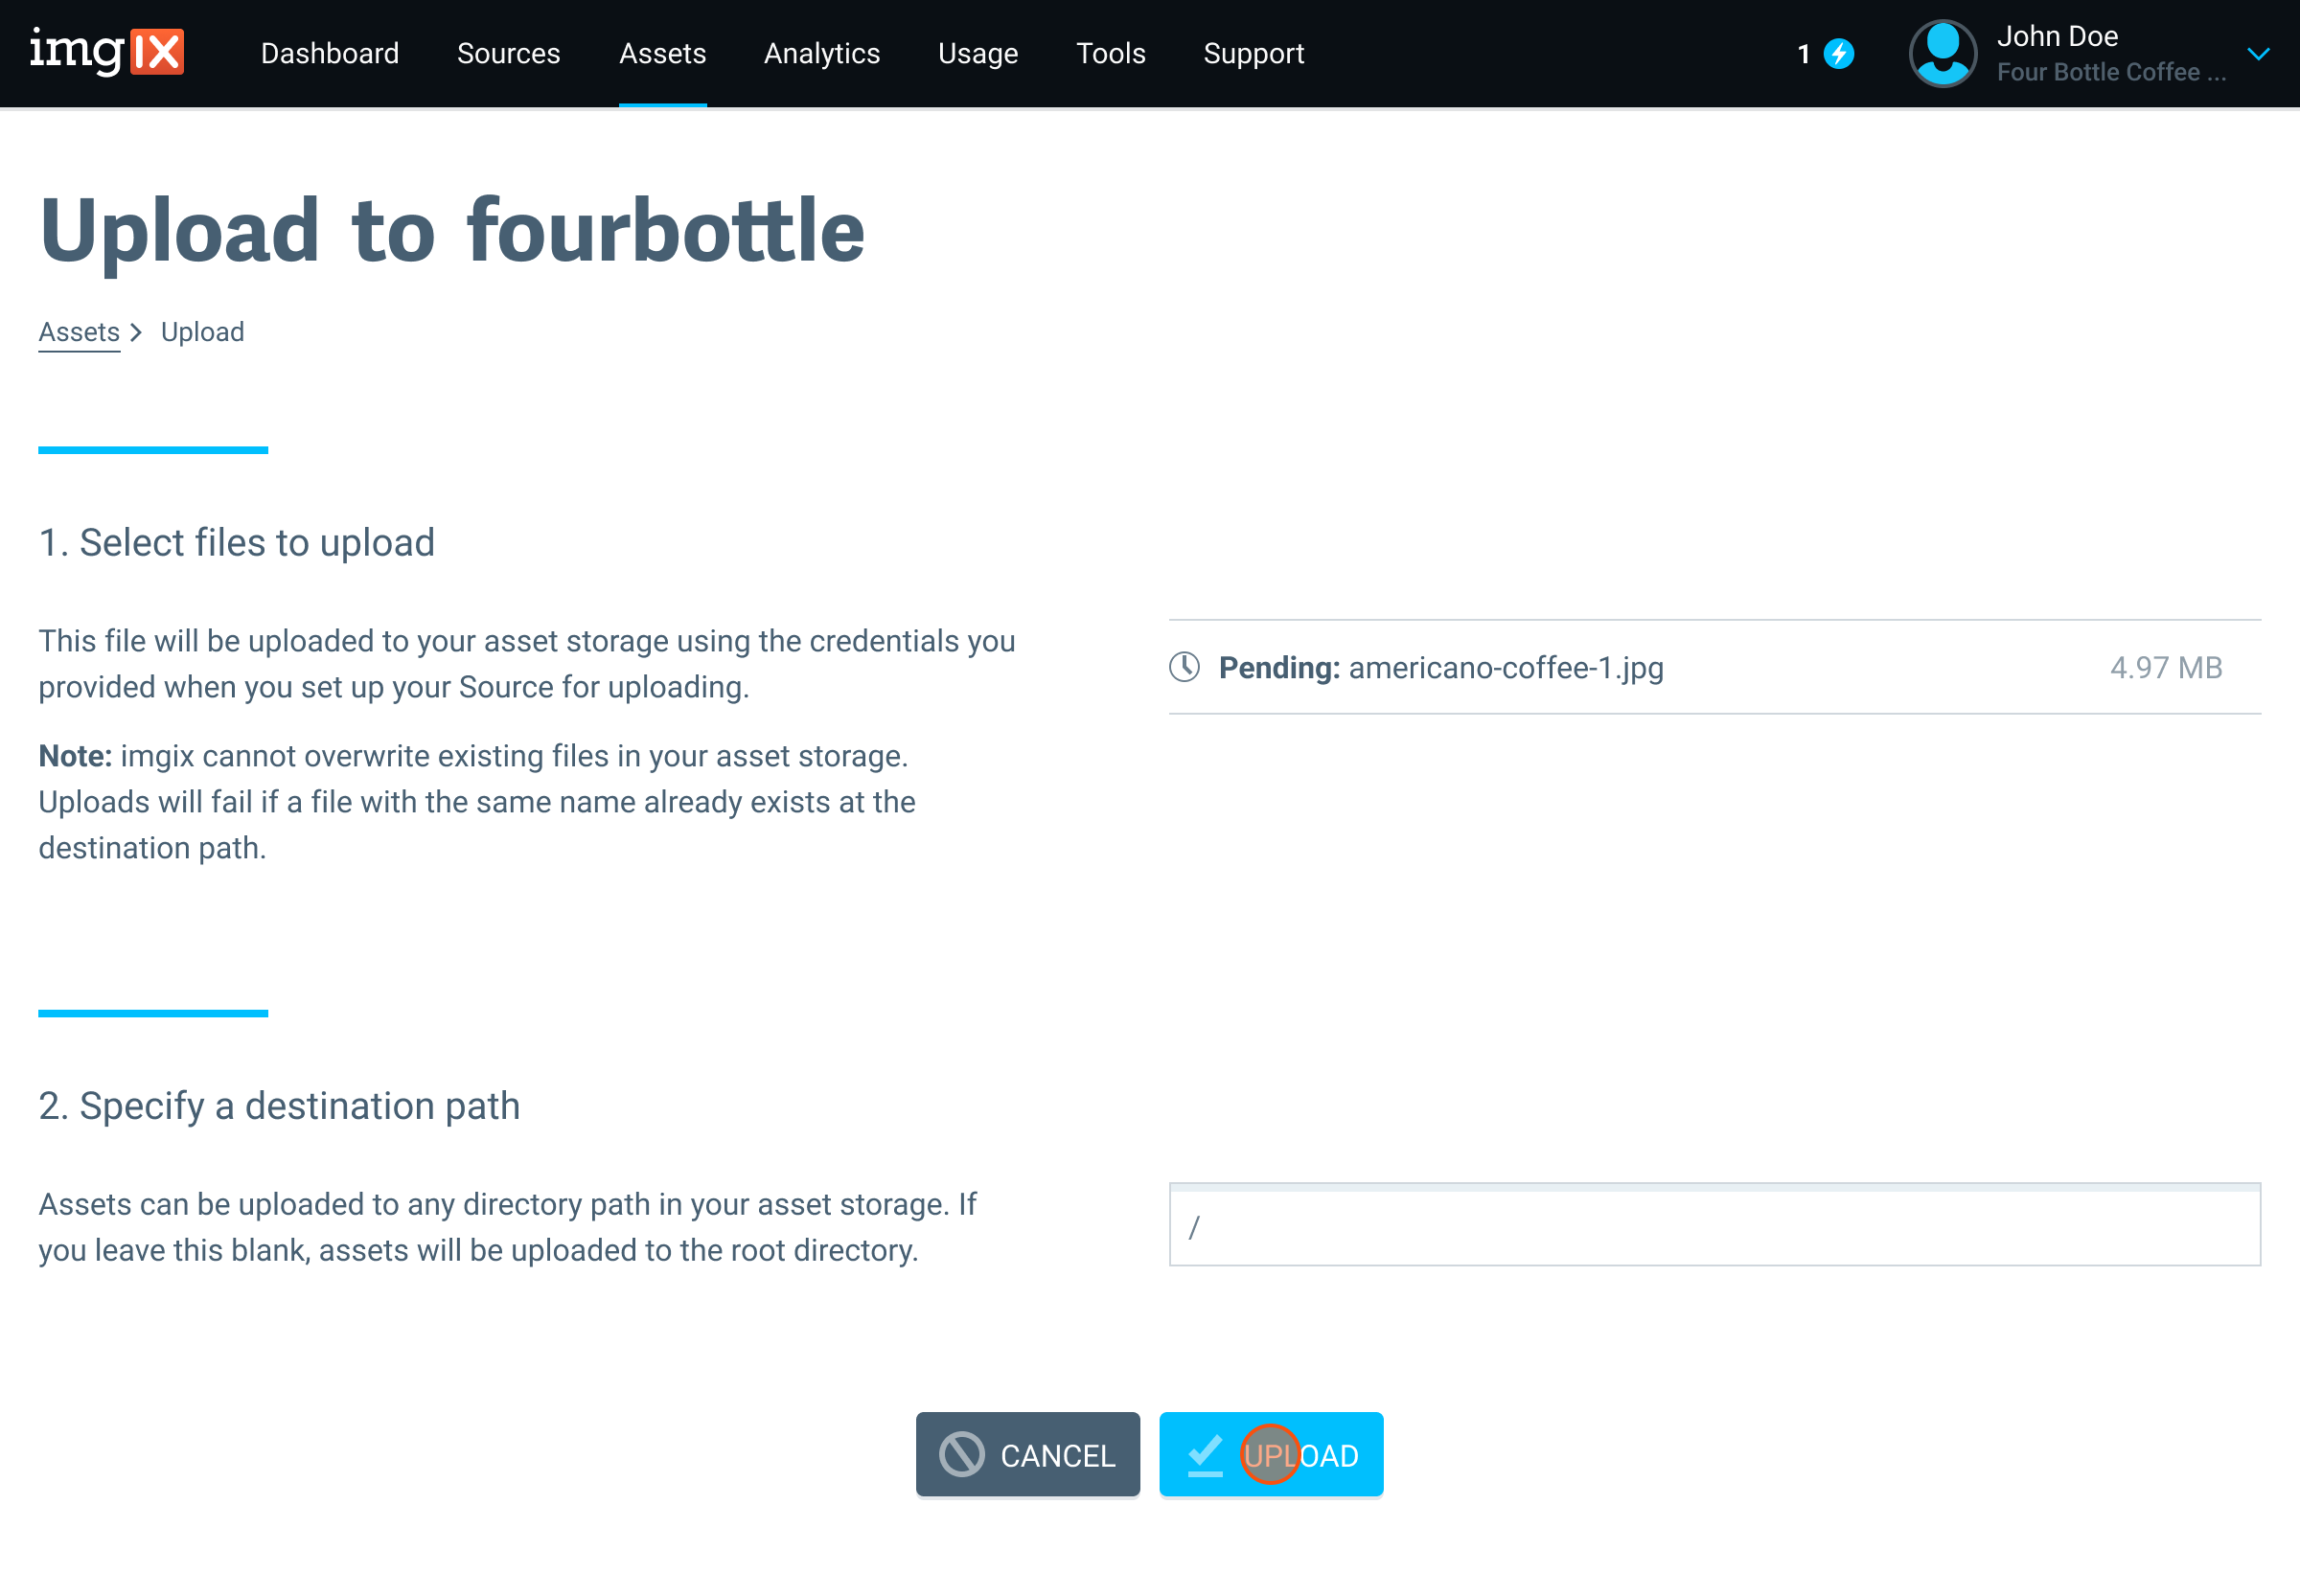Follow the Assets breadcrumb link
Viewport: 2300px width, 1596px height.
point(79,331)
